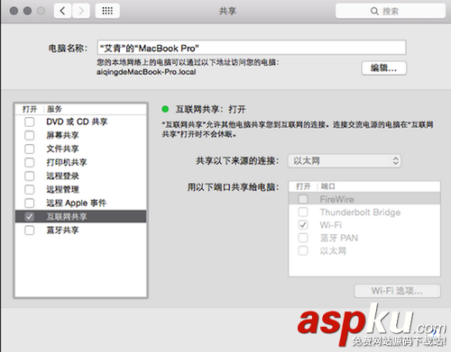Select 打印机共享 service row

coord(80,162)
